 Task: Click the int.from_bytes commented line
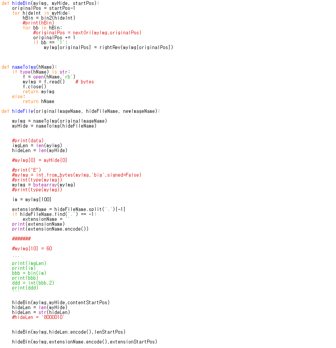[77, 175]
